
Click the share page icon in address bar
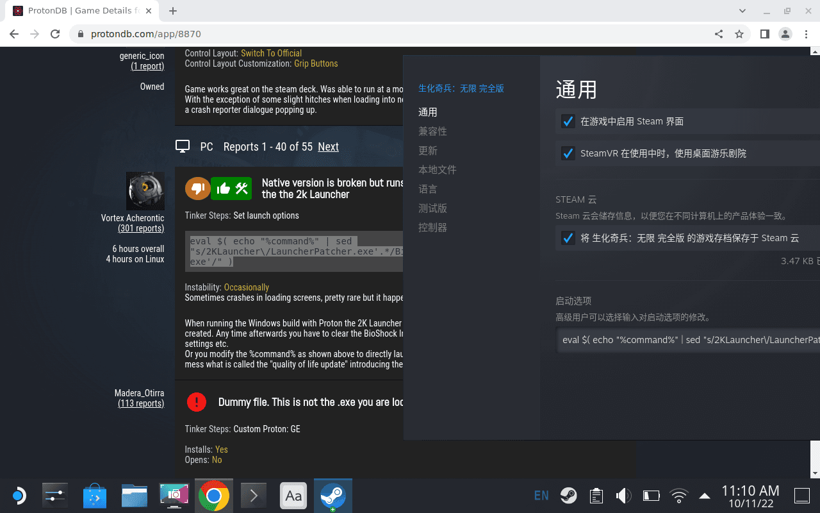719,34
